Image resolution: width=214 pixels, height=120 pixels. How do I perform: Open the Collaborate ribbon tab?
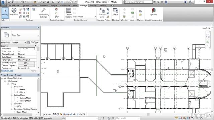pyautogui.click(x=65, y=5)
